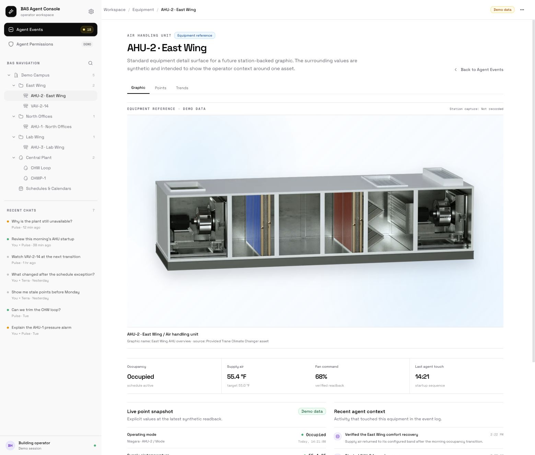This screenshot has height=455, width=535.
Task: Click the Agent Events chart icon
Action: (x=11, y=30)
